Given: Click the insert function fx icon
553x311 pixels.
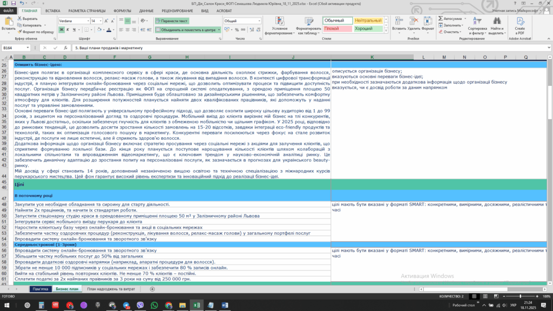Looking at the screenshot, I should (66, 48).
